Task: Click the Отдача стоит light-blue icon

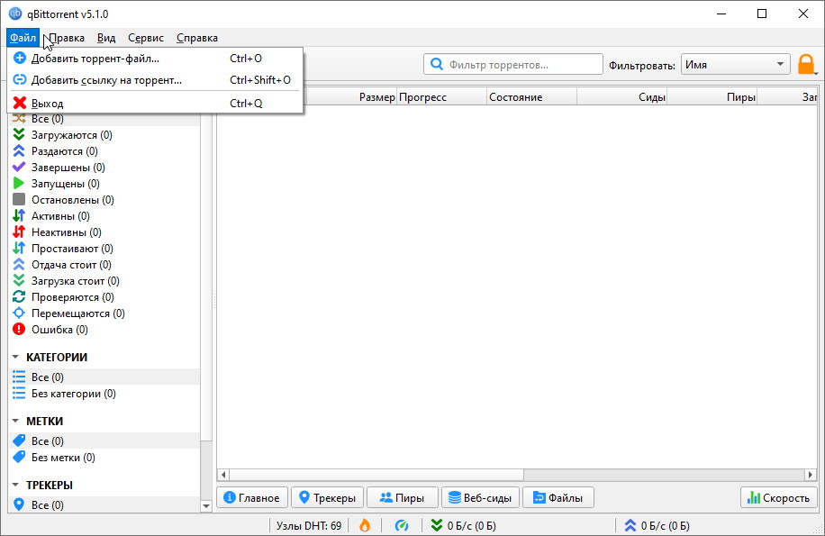Action: 19,265
